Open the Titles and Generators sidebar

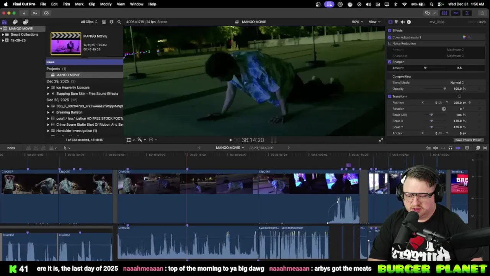click(x=26, y=22)
